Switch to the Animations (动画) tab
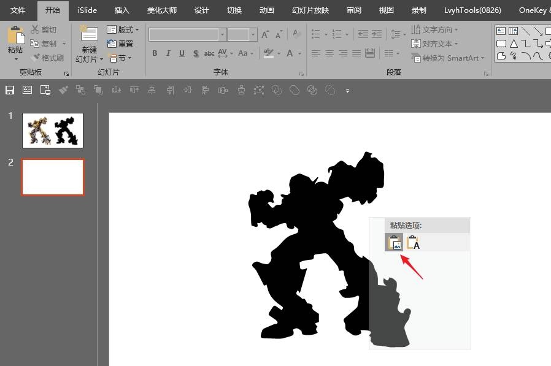 coord(267,10)
